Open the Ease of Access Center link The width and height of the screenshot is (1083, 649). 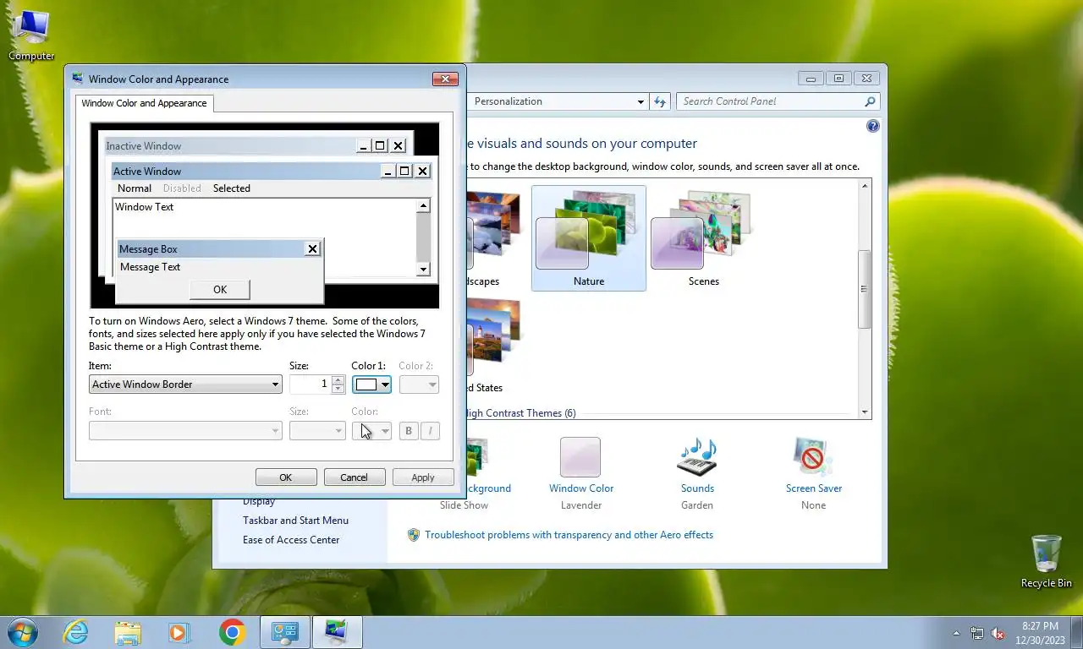click(291, 540)
